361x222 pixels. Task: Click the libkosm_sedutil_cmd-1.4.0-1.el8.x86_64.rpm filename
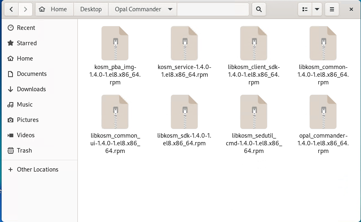pyautogui.click(x=254, y=143)
